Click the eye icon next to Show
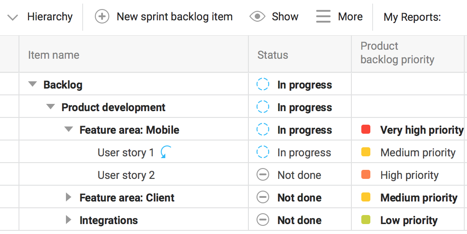Screen dimensions: 467x234 coord(257,17)
